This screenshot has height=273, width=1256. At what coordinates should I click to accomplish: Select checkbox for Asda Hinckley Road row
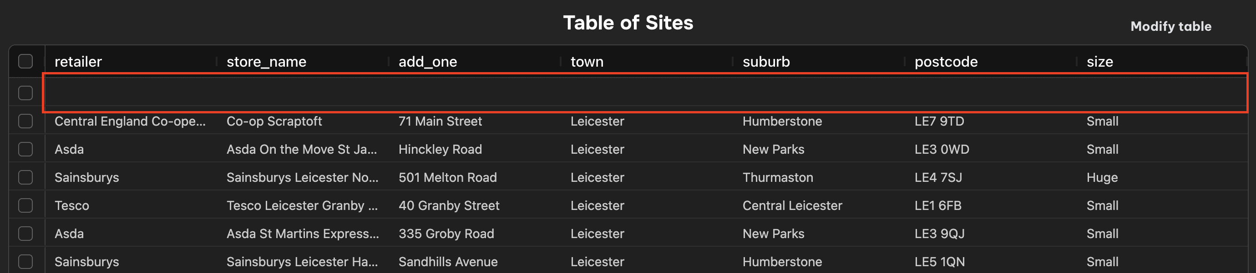point(25,149)
